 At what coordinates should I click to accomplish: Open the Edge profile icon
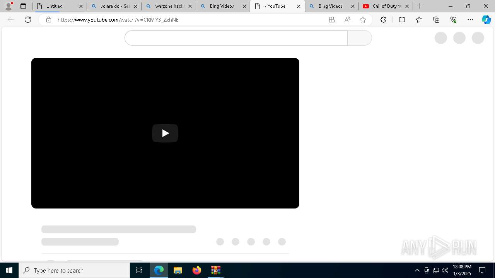pyautogui.click(x=9, y=6)
